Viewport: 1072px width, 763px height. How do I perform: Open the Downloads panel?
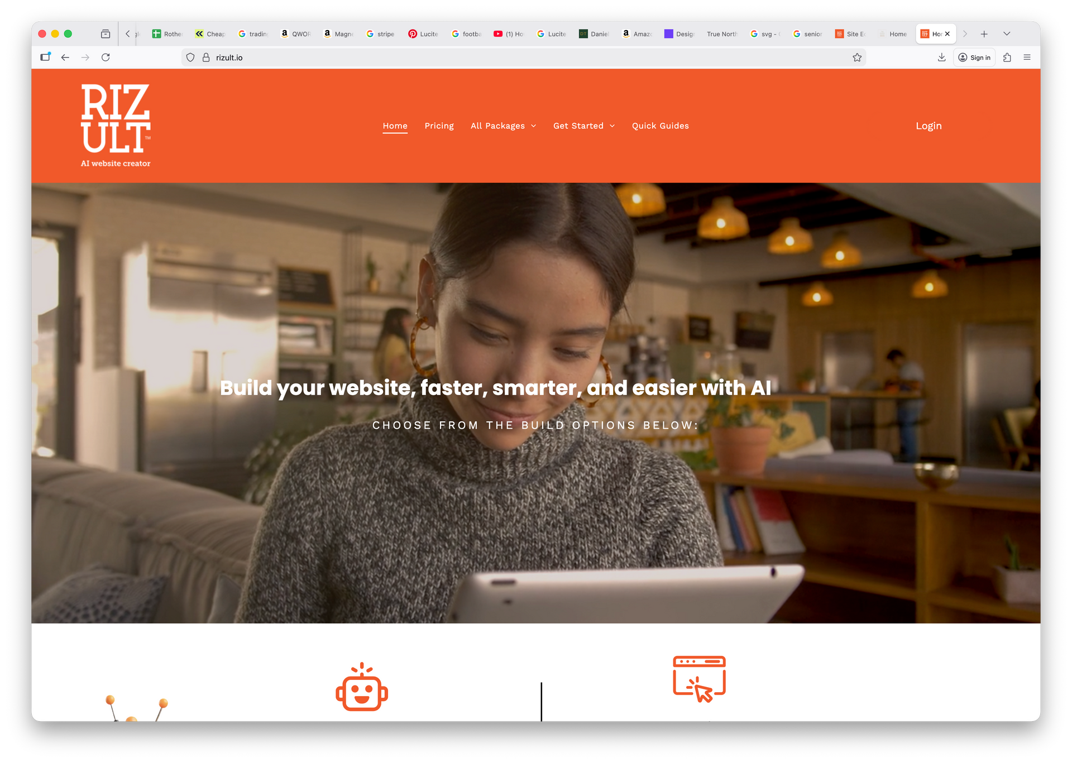(x=941, y=57)
